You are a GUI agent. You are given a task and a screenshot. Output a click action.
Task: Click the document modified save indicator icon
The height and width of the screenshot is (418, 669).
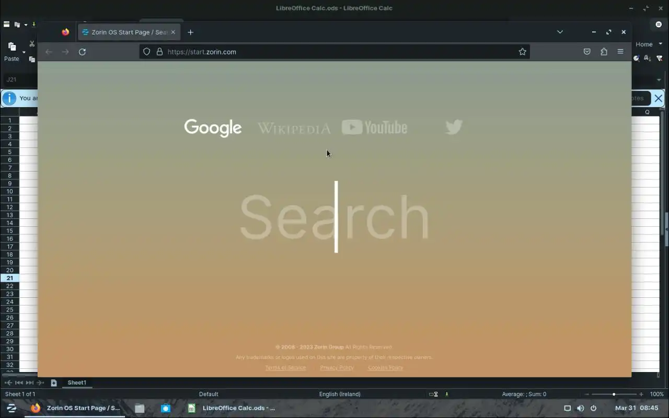coord(447,394)
